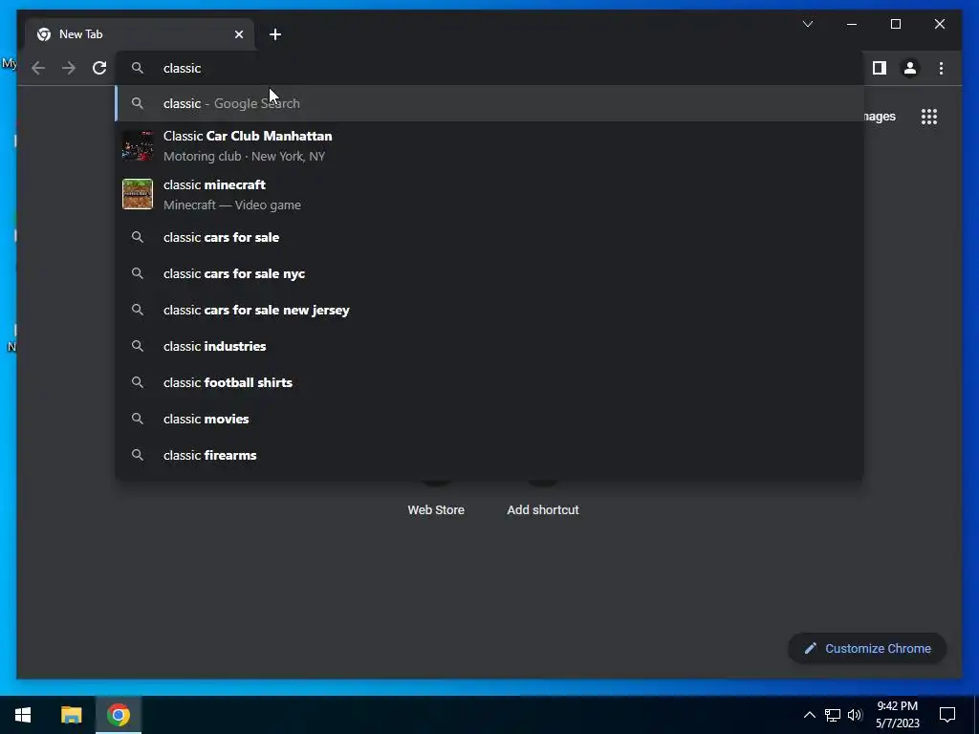Image resolution: width=979 pixels, height=734 pixels.
Task: Click the Minecraft block thumbnail
Action: 138,194
